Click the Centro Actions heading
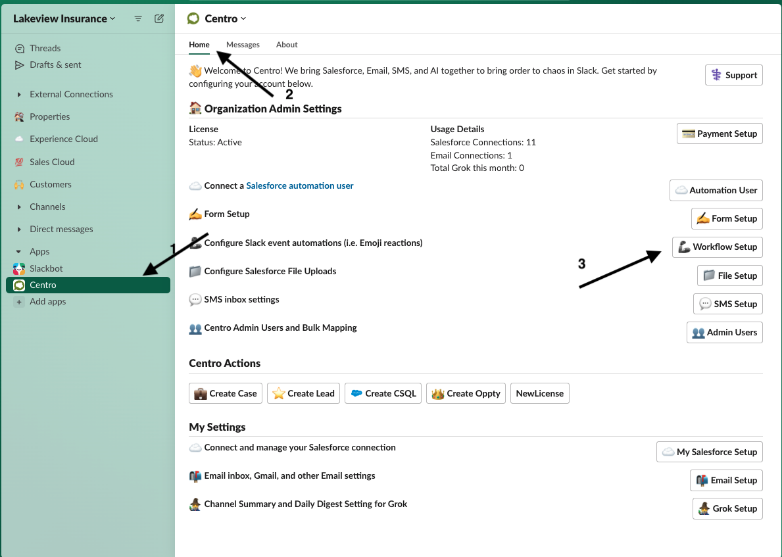Image resolution: width=782 pixels, height=557 pixels. [224, 364]
